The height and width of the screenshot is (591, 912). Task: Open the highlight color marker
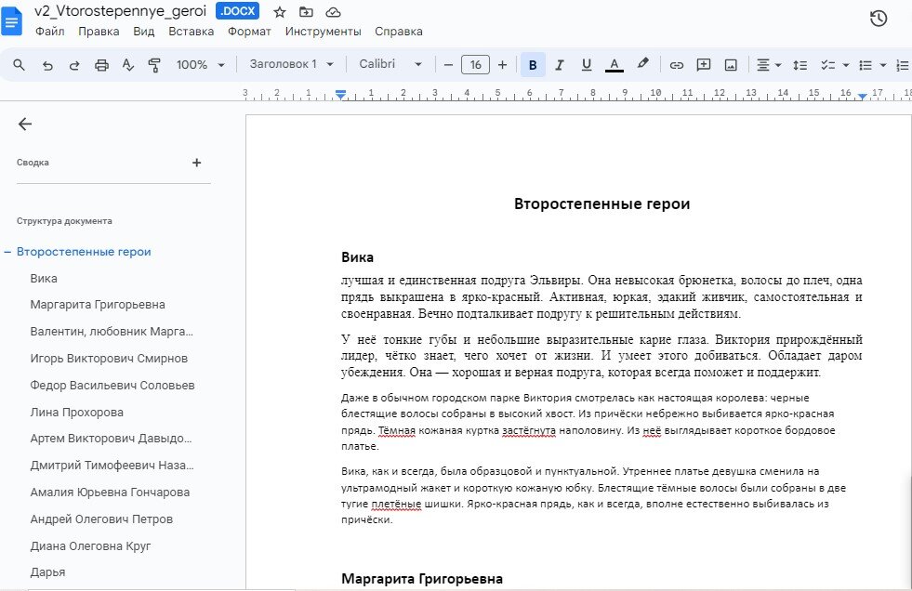coord(642,63)
